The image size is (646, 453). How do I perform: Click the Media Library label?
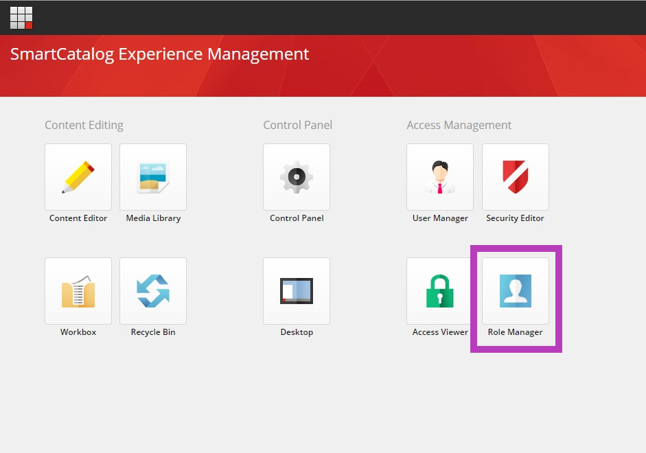[153, 218]
